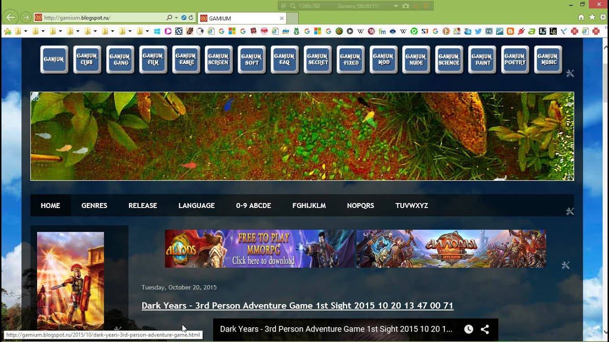Click the blue circle-slash icon in the address bar
Screen dimensions: 609x342
pos(184,18)
